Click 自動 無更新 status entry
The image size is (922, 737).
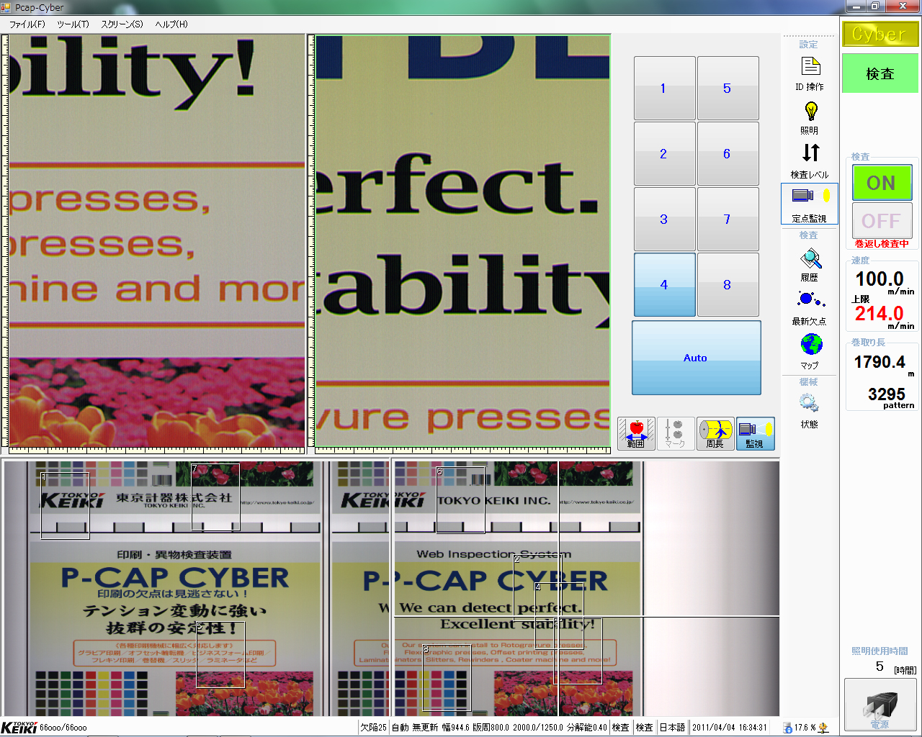[x=415, y=728]
